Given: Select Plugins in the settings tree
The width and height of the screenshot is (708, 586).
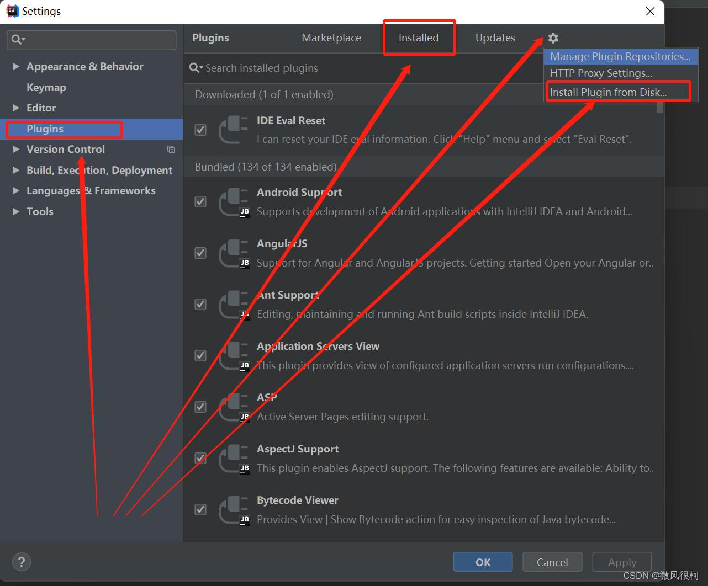Looking at the screenshot, I should click(45, 129).
